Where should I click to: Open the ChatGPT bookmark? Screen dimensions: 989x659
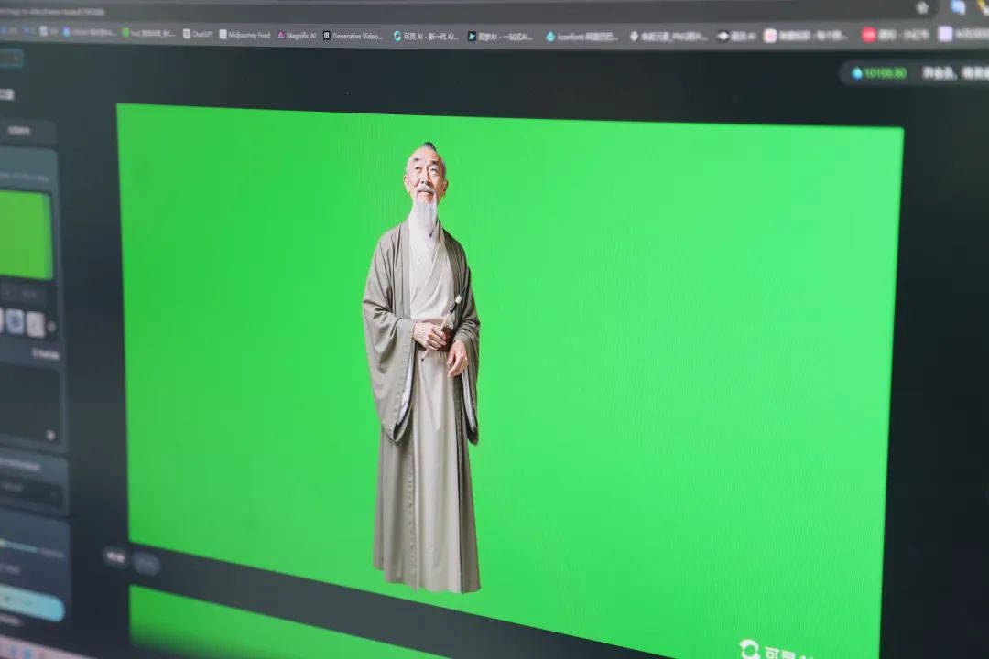[198, 34]
